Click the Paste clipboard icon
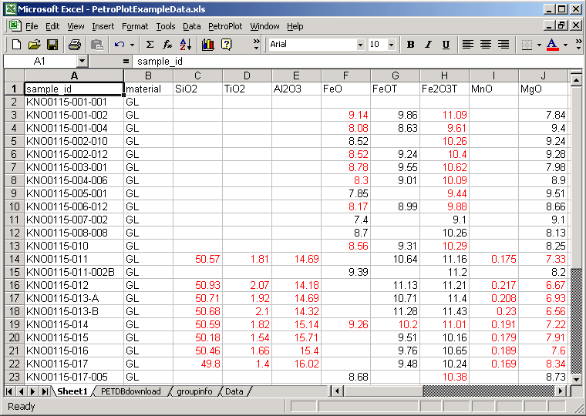 coord(97,45)
